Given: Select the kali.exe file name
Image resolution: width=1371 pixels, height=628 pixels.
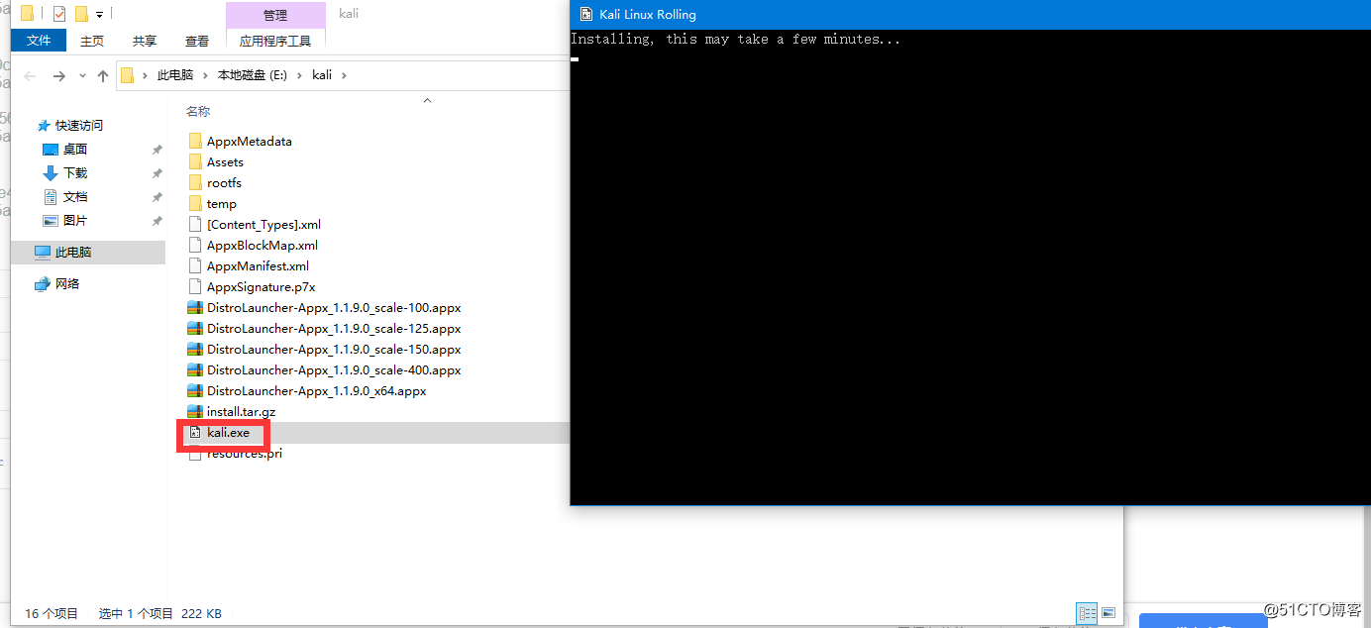Looking at the screenshot, I should [228, 432].
